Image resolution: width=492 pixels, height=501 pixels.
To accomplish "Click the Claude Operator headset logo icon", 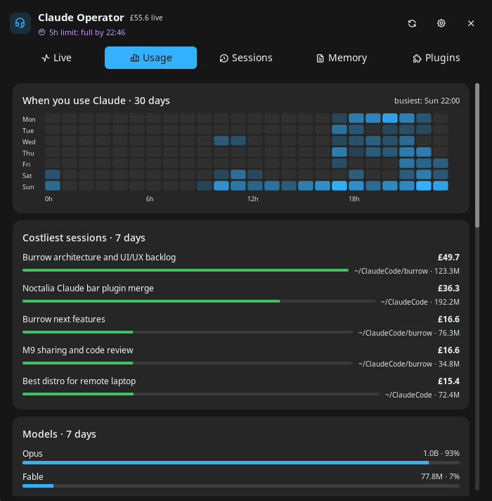I will 20,23.
